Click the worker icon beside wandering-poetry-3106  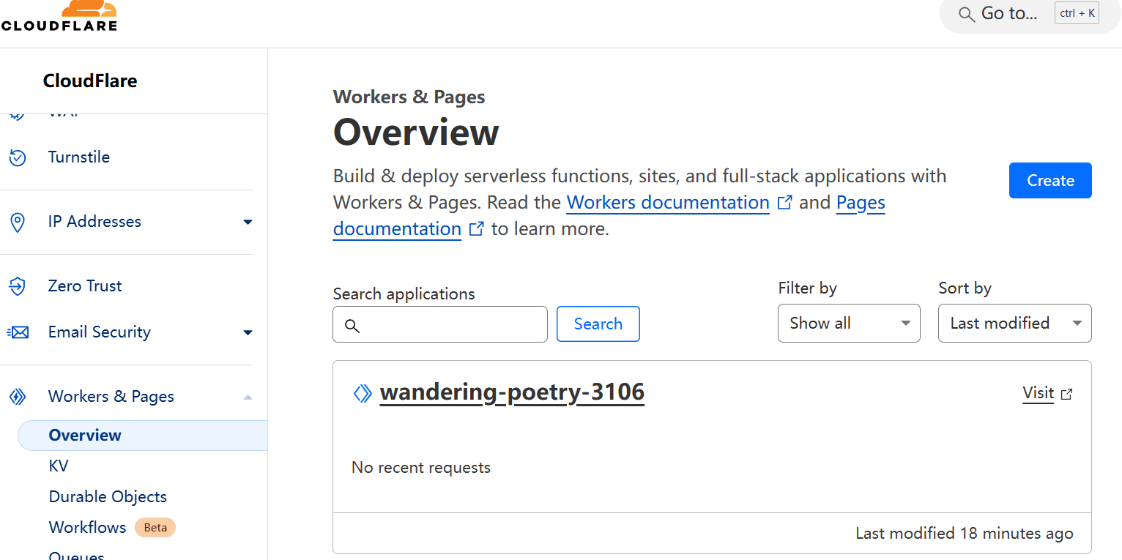363,393
